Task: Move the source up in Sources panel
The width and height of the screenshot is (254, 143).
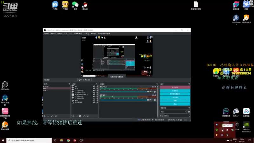Action: [84, 116]
